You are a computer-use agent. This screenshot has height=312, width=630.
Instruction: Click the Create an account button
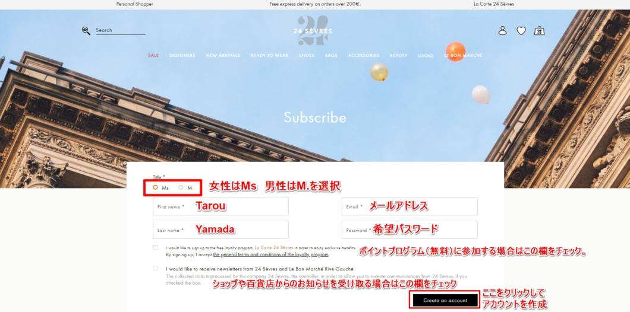click(x=445, y=300)
